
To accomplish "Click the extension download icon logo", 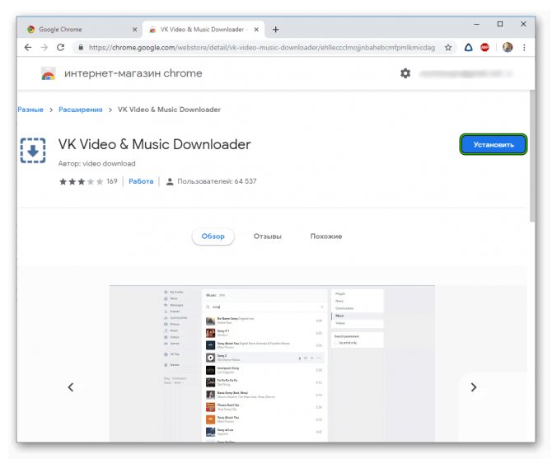I will 33,151.
